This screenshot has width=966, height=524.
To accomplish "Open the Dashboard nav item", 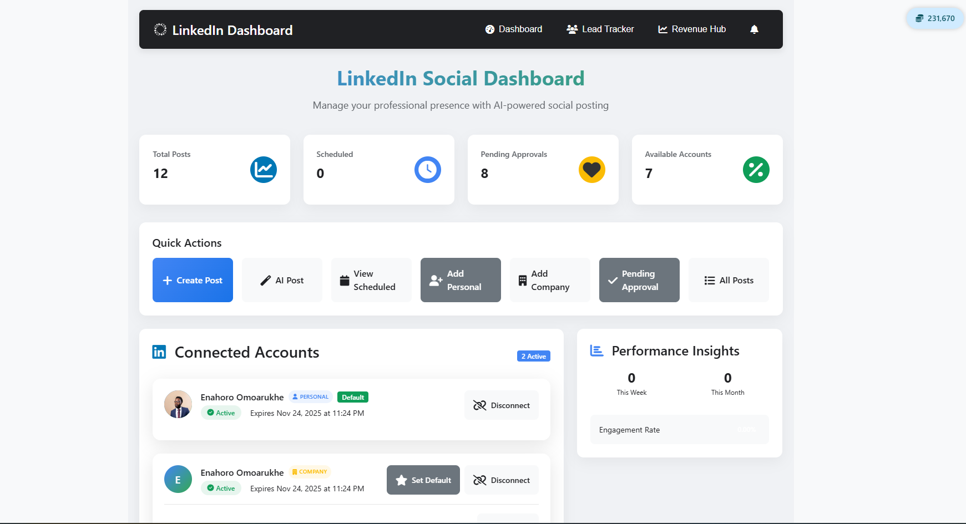I will pos(514,29).
